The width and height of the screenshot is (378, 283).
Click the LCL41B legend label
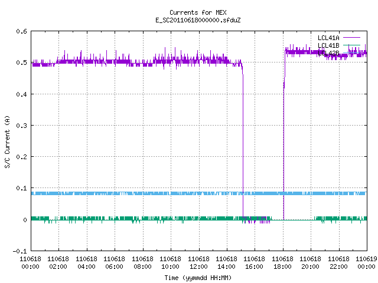[x=328, y=45]
